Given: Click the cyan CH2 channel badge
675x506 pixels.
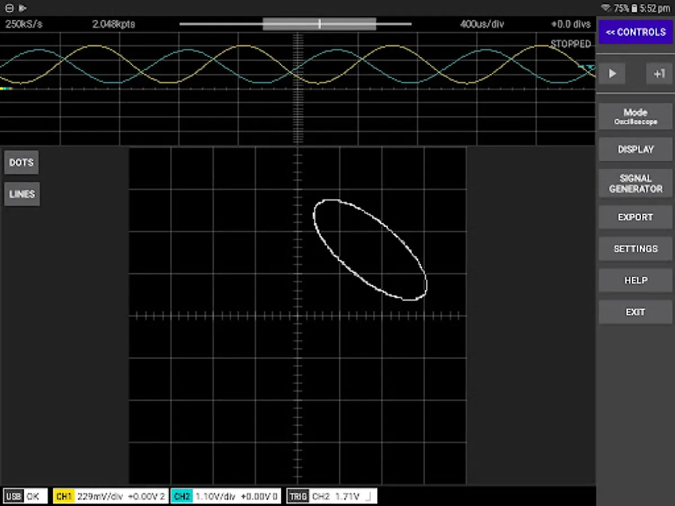Looking at the screenshot, I should pos(182,496).
